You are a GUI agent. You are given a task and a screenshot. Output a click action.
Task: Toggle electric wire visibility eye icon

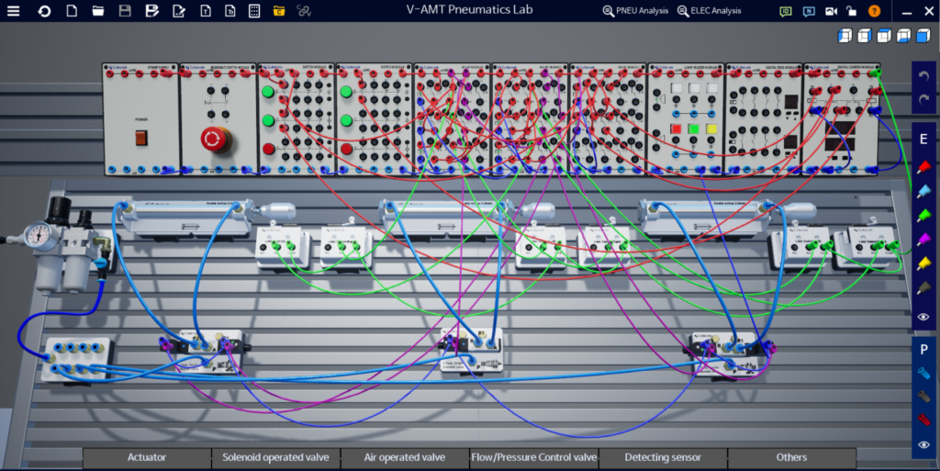(923, 317)
